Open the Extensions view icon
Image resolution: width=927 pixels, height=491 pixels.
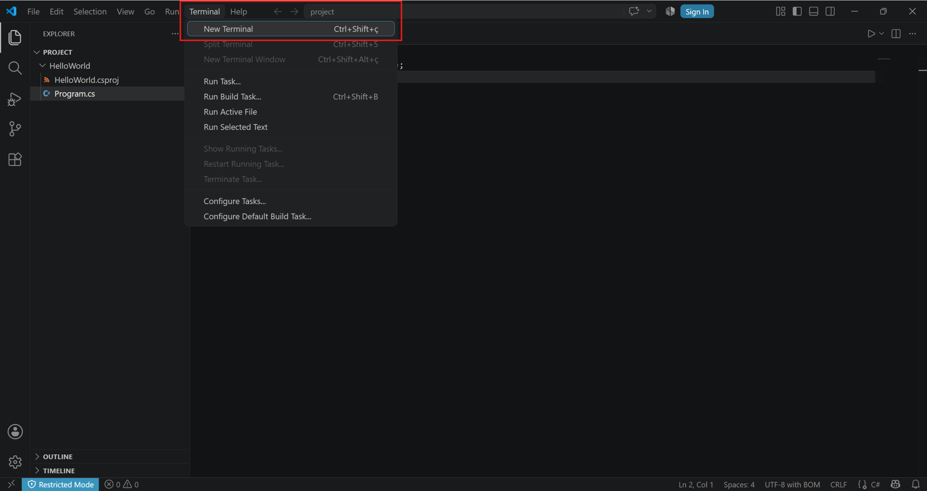pyautogui.click(x=15, y=160)
